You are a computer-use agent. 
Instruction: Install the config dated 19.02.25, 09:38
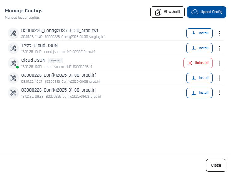[x=199, y=93]
